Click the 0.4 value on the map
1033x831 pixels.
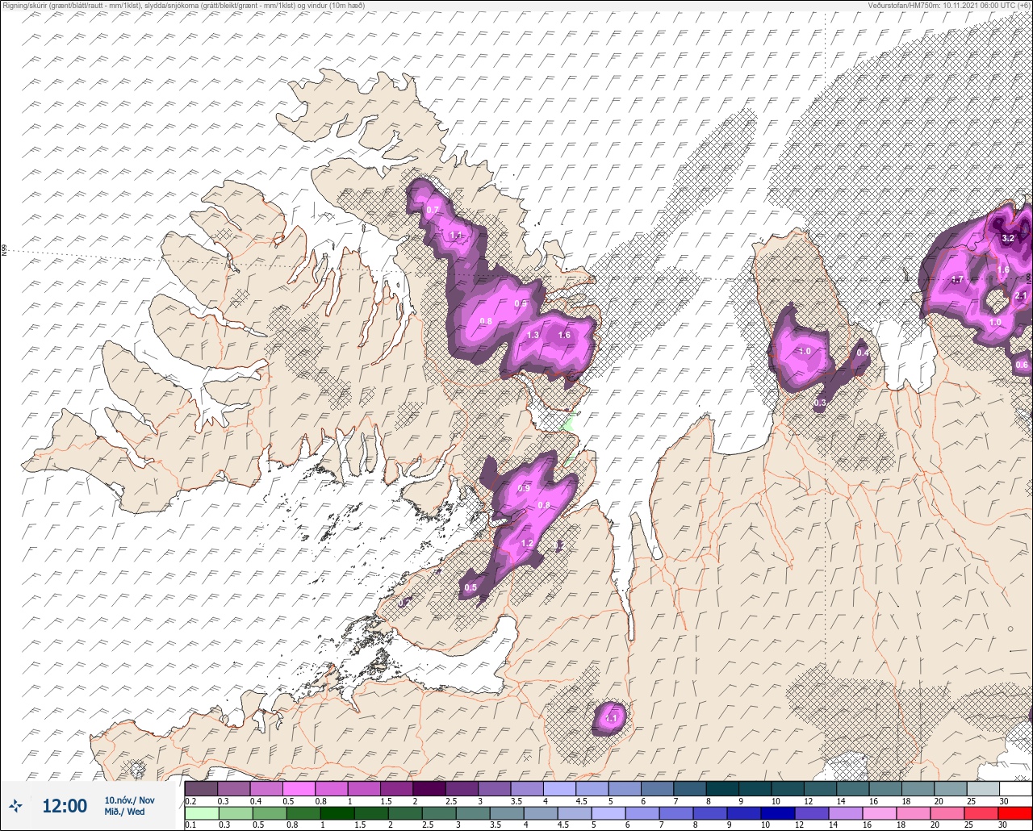click(x=863, y=353)
